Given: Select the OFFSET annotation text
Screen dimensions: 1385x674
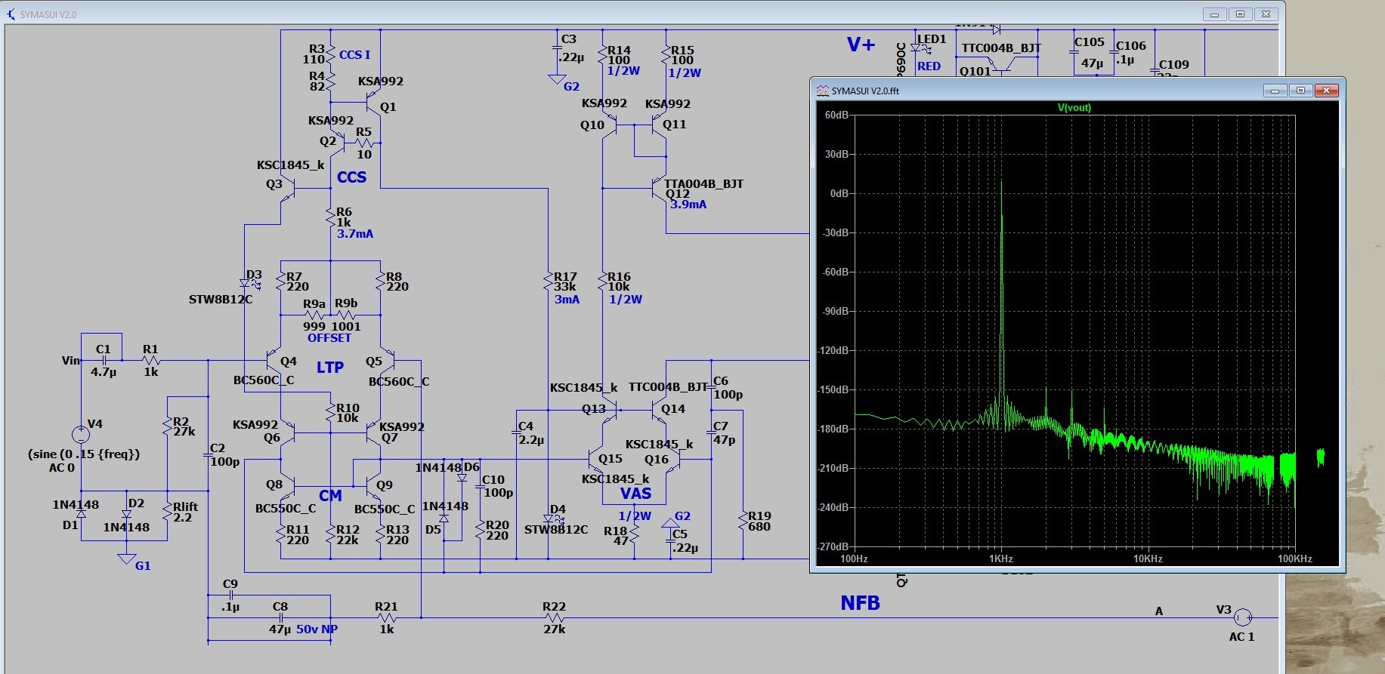Looking at the screenshot, I should pos(329,338).
